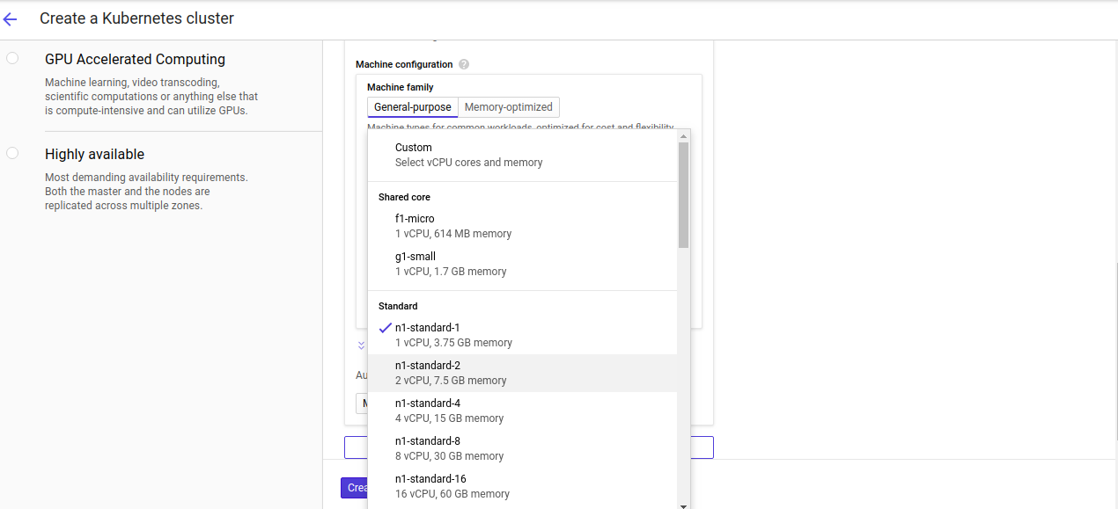
Task: Expand more options with the double-chevron icon
Action: tap(361, 345)
